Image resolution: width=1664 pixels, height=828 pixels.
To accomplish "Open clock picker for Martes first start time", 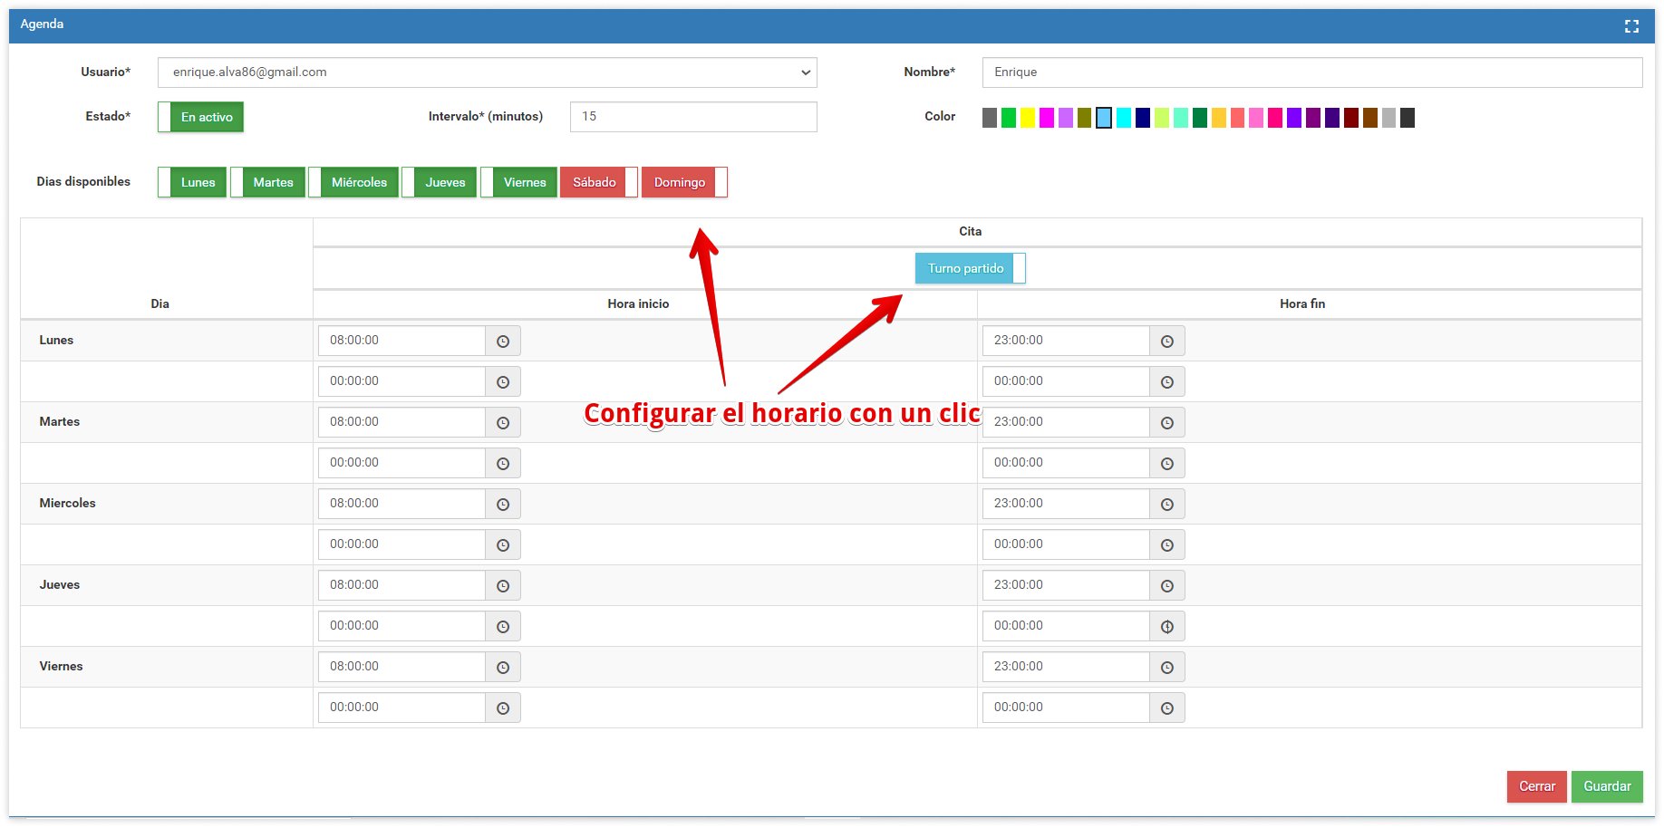I will (503, 423).
